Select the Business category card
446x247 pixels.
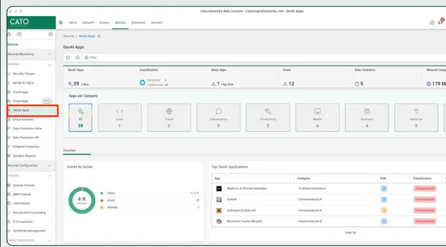(x=367, y=118)
